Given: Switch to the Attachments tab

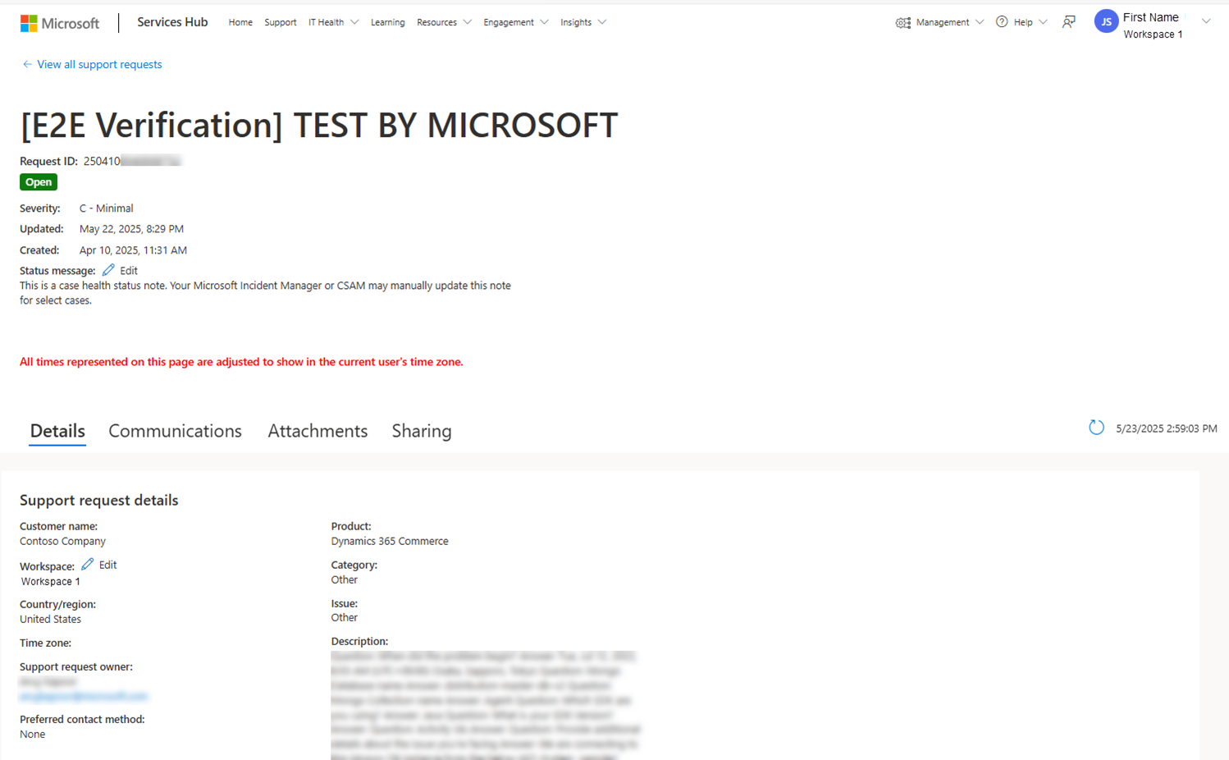Looking at the screenshot, I should (x=318, y=431).
